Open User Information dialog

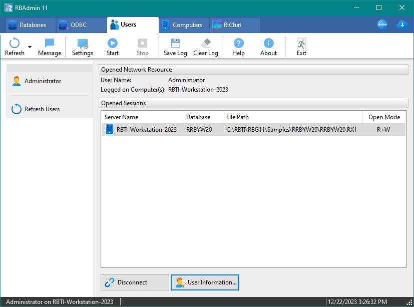[x=205, y=282]
